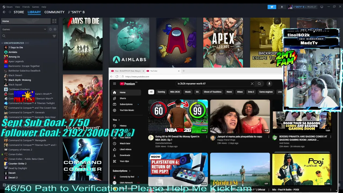The image size is (343, 193).
Task: Open options menu for Jampol si mama video
Action: point(269,137)
